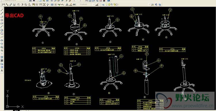This screenshot has height=111, width=216.
Task: Toggle the layer freeze sun icon
Action: click(x=109, y=5)
